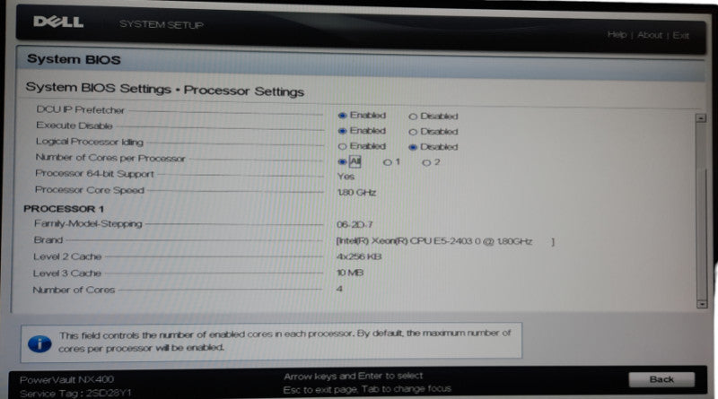Click the 10 MB cache value

[x=350, y=273]
